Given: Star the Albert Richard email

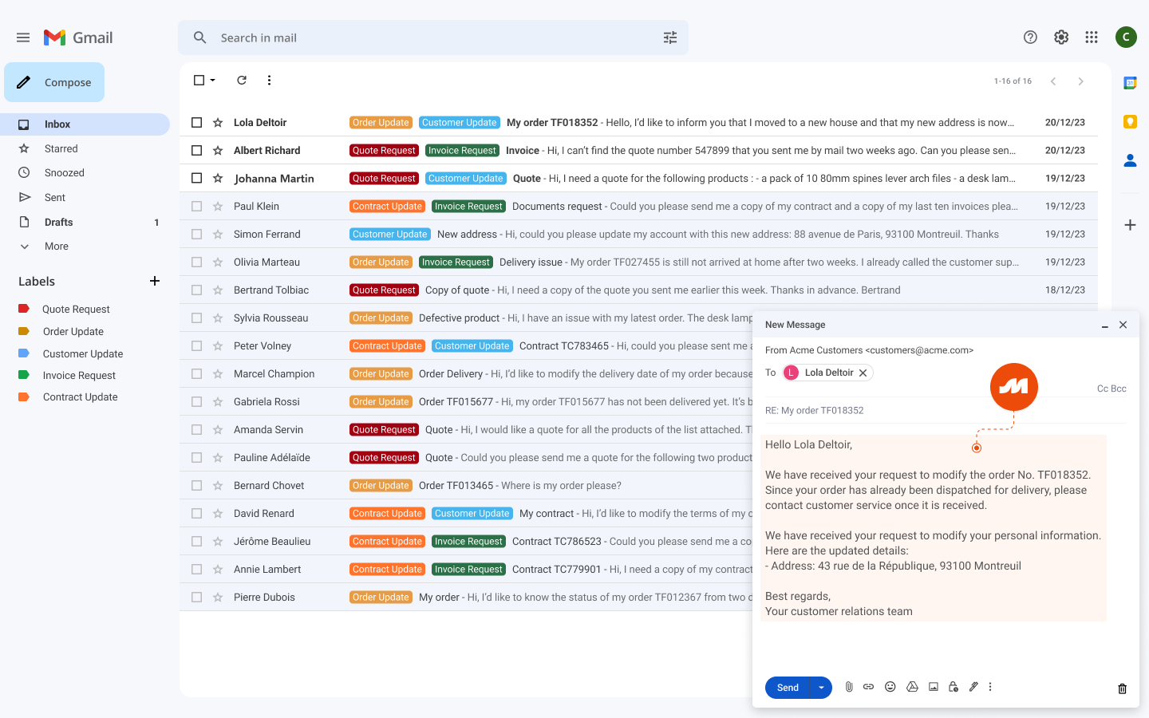Looking at the screenshot, I should point(218,150).
